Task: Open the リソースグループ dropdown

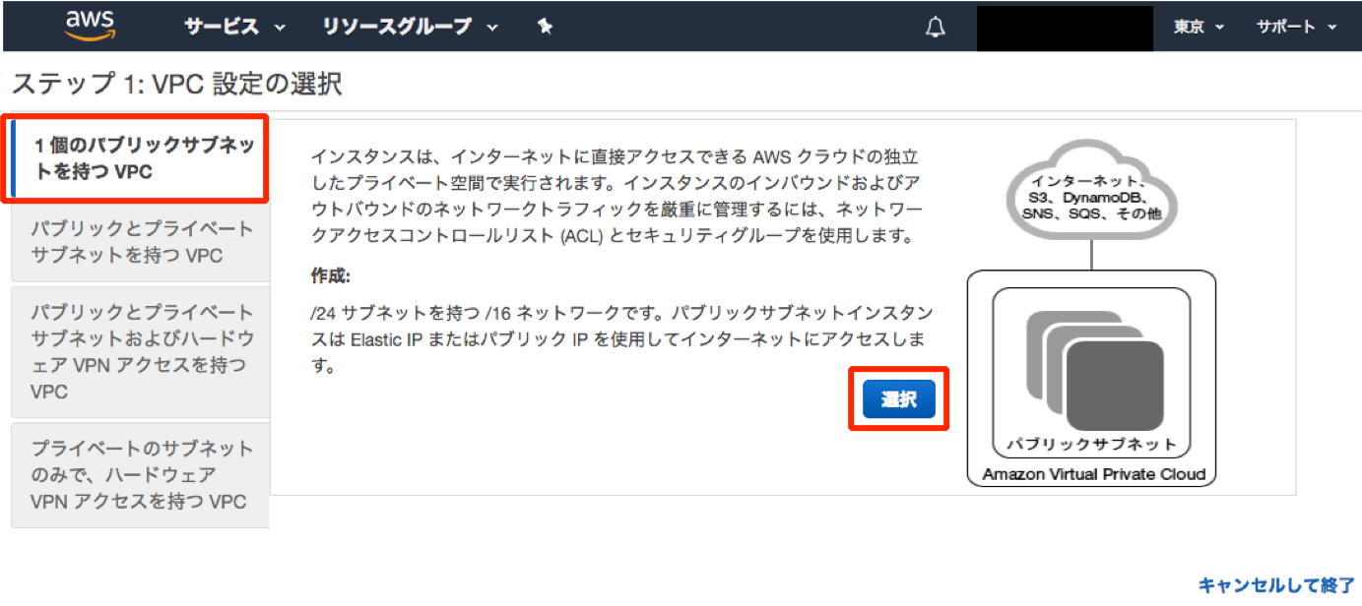Action: 411,28
